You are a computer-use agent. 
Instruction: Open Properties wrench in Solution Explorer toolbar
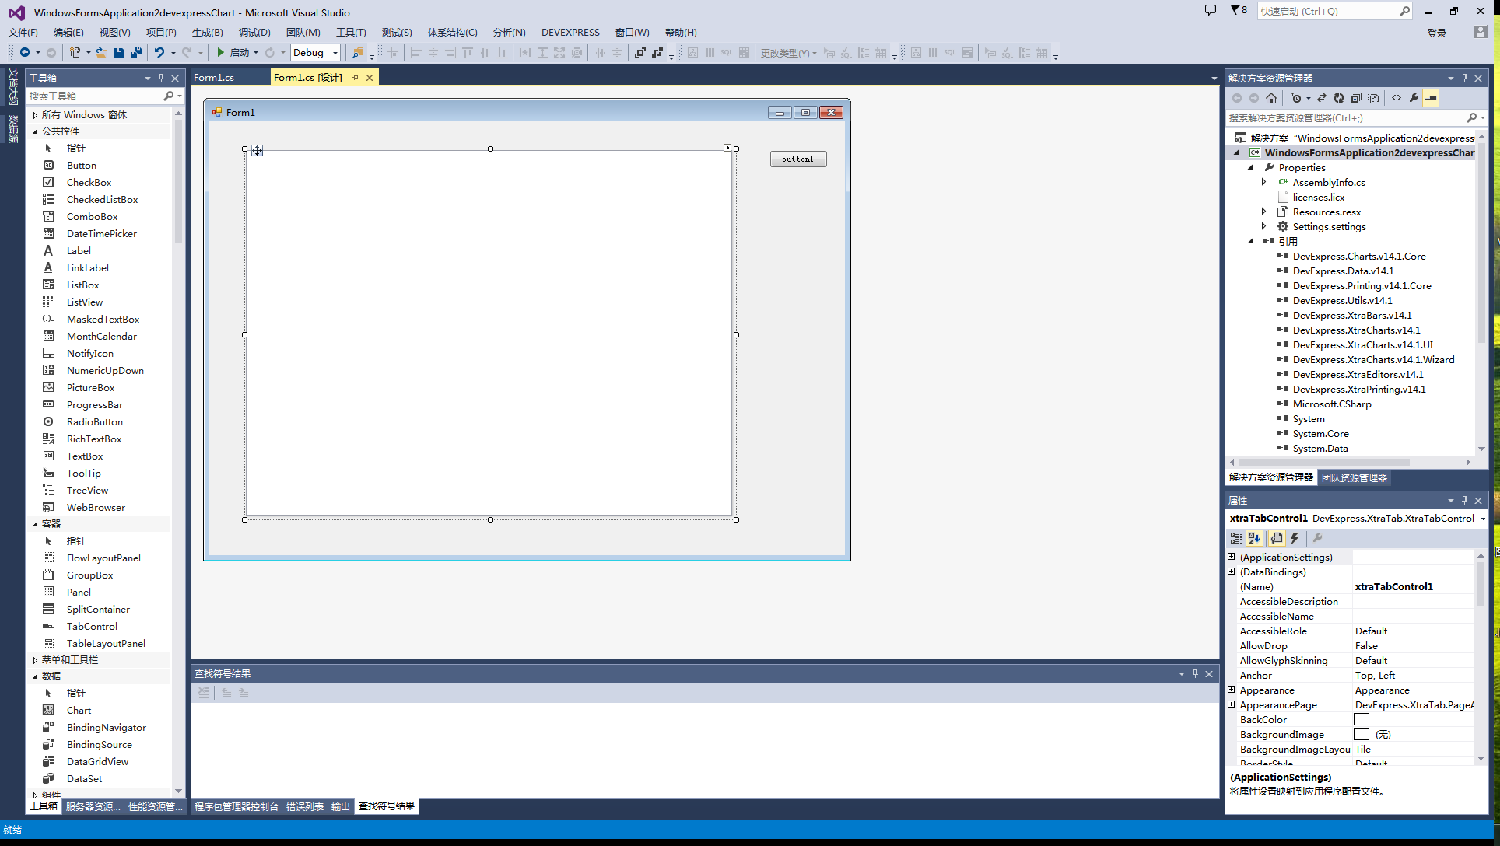coord(1414,98)
